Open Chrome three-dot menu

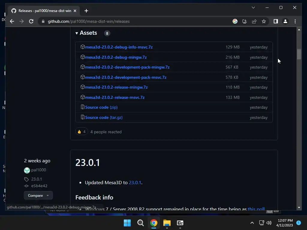(x=295, y=21)
